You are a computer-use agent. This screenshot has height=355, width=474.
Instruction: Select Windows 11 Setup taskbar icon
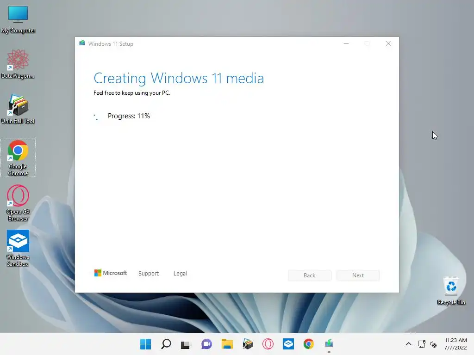click(329, 344)
